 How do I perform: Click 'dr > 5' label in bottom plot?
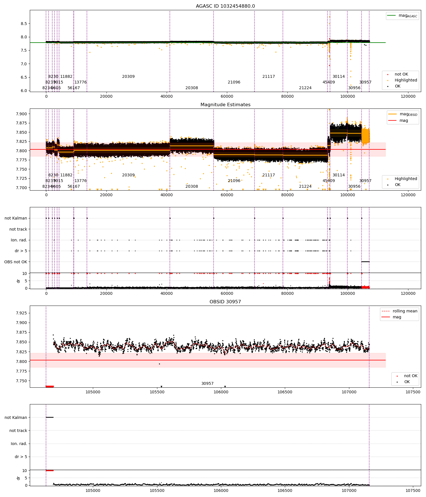coord(21,457)
